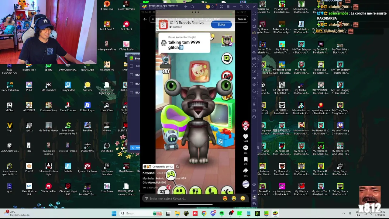This screenshot has width=389, height=219.
Task: Open Fortnite desktop shortcut
Action: point(68,168)
